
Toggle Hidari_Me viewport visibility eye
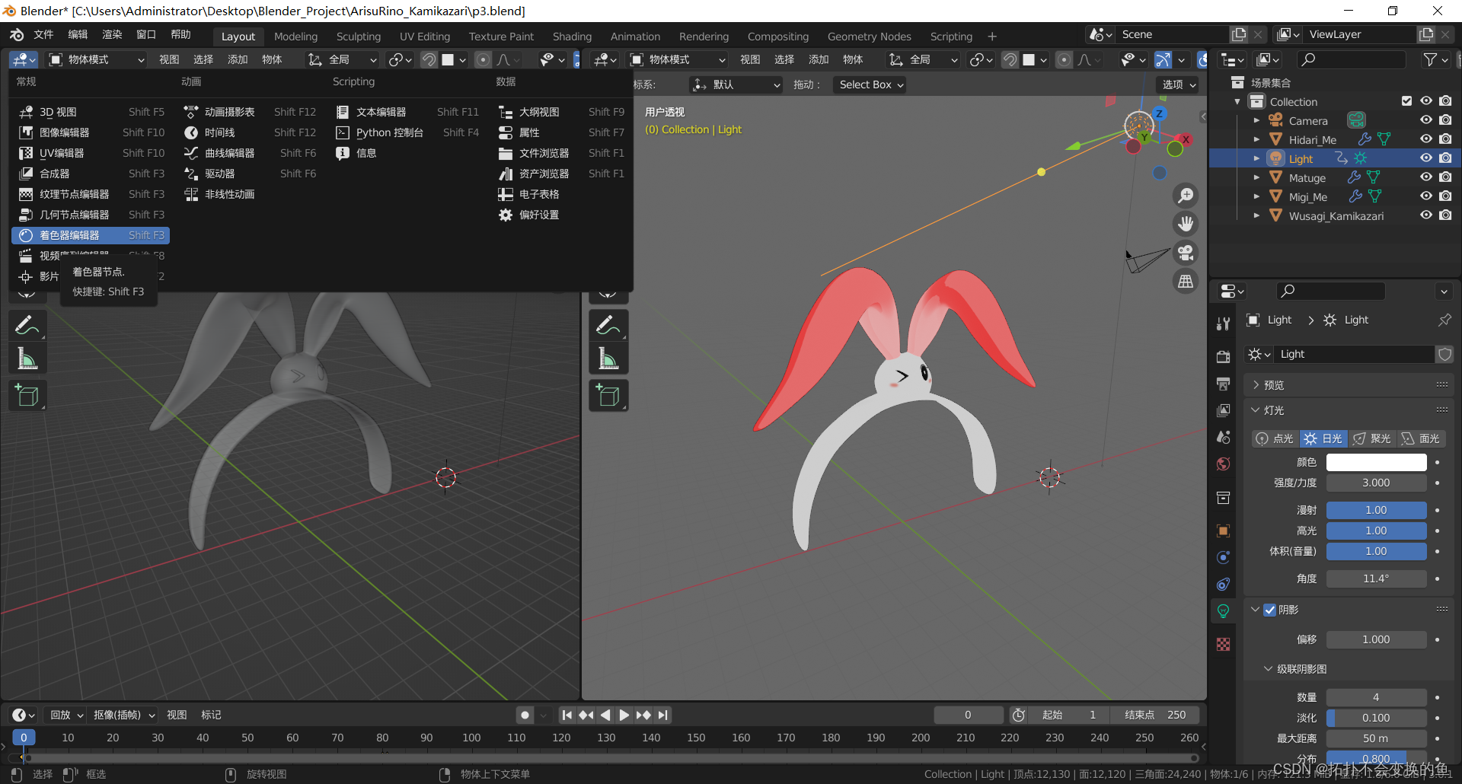tap(1426, 139)
